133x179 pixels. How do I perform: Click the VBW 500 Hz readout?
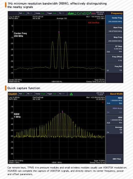(x=57, y=82)
